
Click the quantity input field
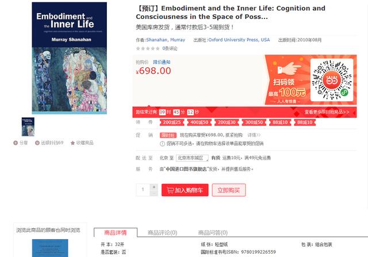tap(143, 190)
